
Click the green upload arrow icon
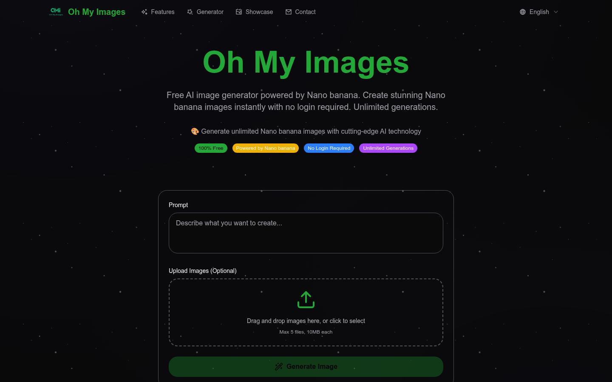pos(306,300)
